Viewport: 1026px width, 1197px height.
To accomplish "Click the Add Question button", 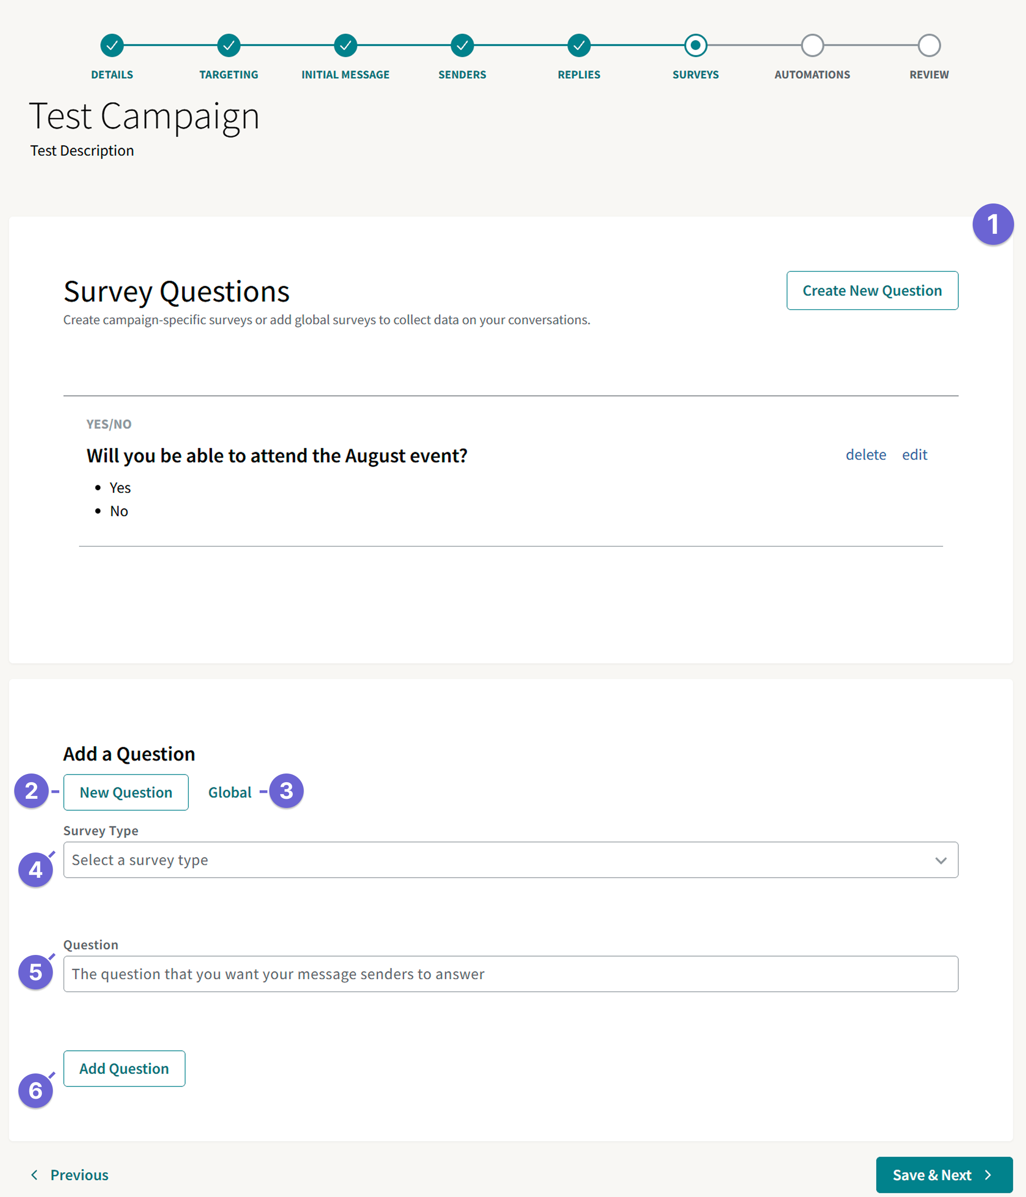I will [x=124, y=1068].
